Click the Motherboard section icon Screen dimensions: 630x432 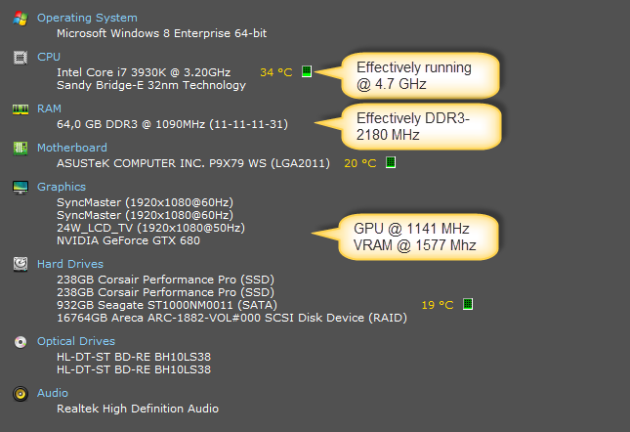coord(20,148)
